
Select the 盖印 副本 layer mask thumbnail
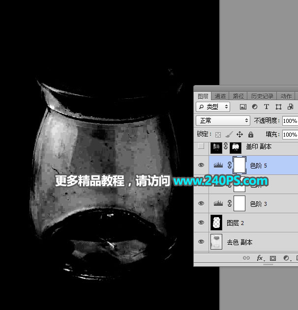coord(236,147)
